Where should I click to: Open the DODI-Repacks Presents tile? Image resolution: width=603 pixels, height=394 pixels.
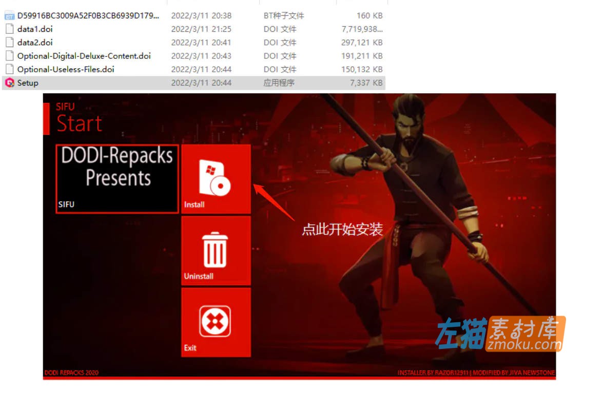pyautogui.click(x=117, y=178)
